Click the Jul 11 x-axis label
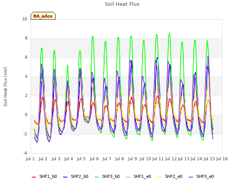The width and height of the screenshot is (245, 184). pyautogui.click(x=158, y=159)
